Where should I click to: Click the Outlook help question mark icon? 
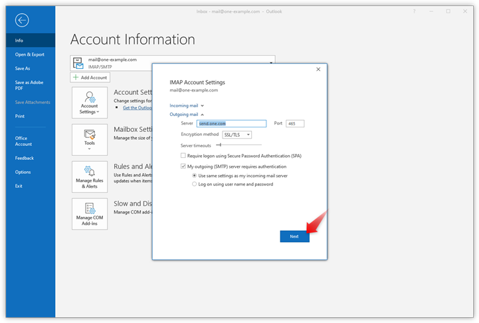(415, 11)
